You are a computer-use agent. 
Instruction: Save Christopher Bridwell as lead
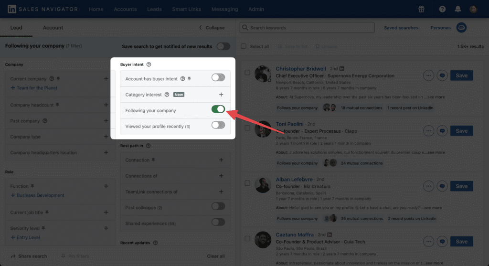462,75
